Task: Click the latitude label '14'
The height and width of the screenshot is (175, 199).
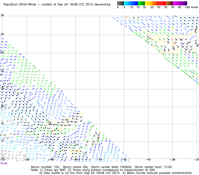Action: (x=2, y=141)
